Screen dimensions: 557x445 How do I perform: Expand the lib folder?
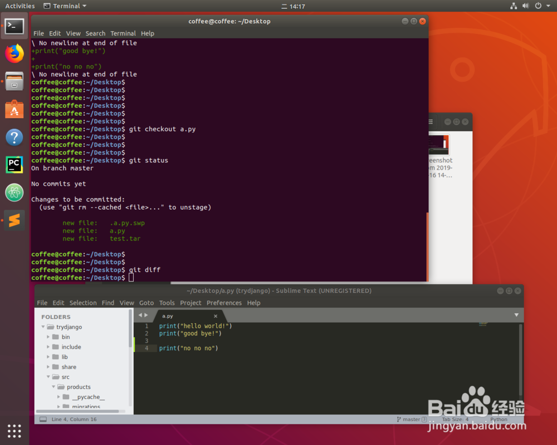click(48, 357)
